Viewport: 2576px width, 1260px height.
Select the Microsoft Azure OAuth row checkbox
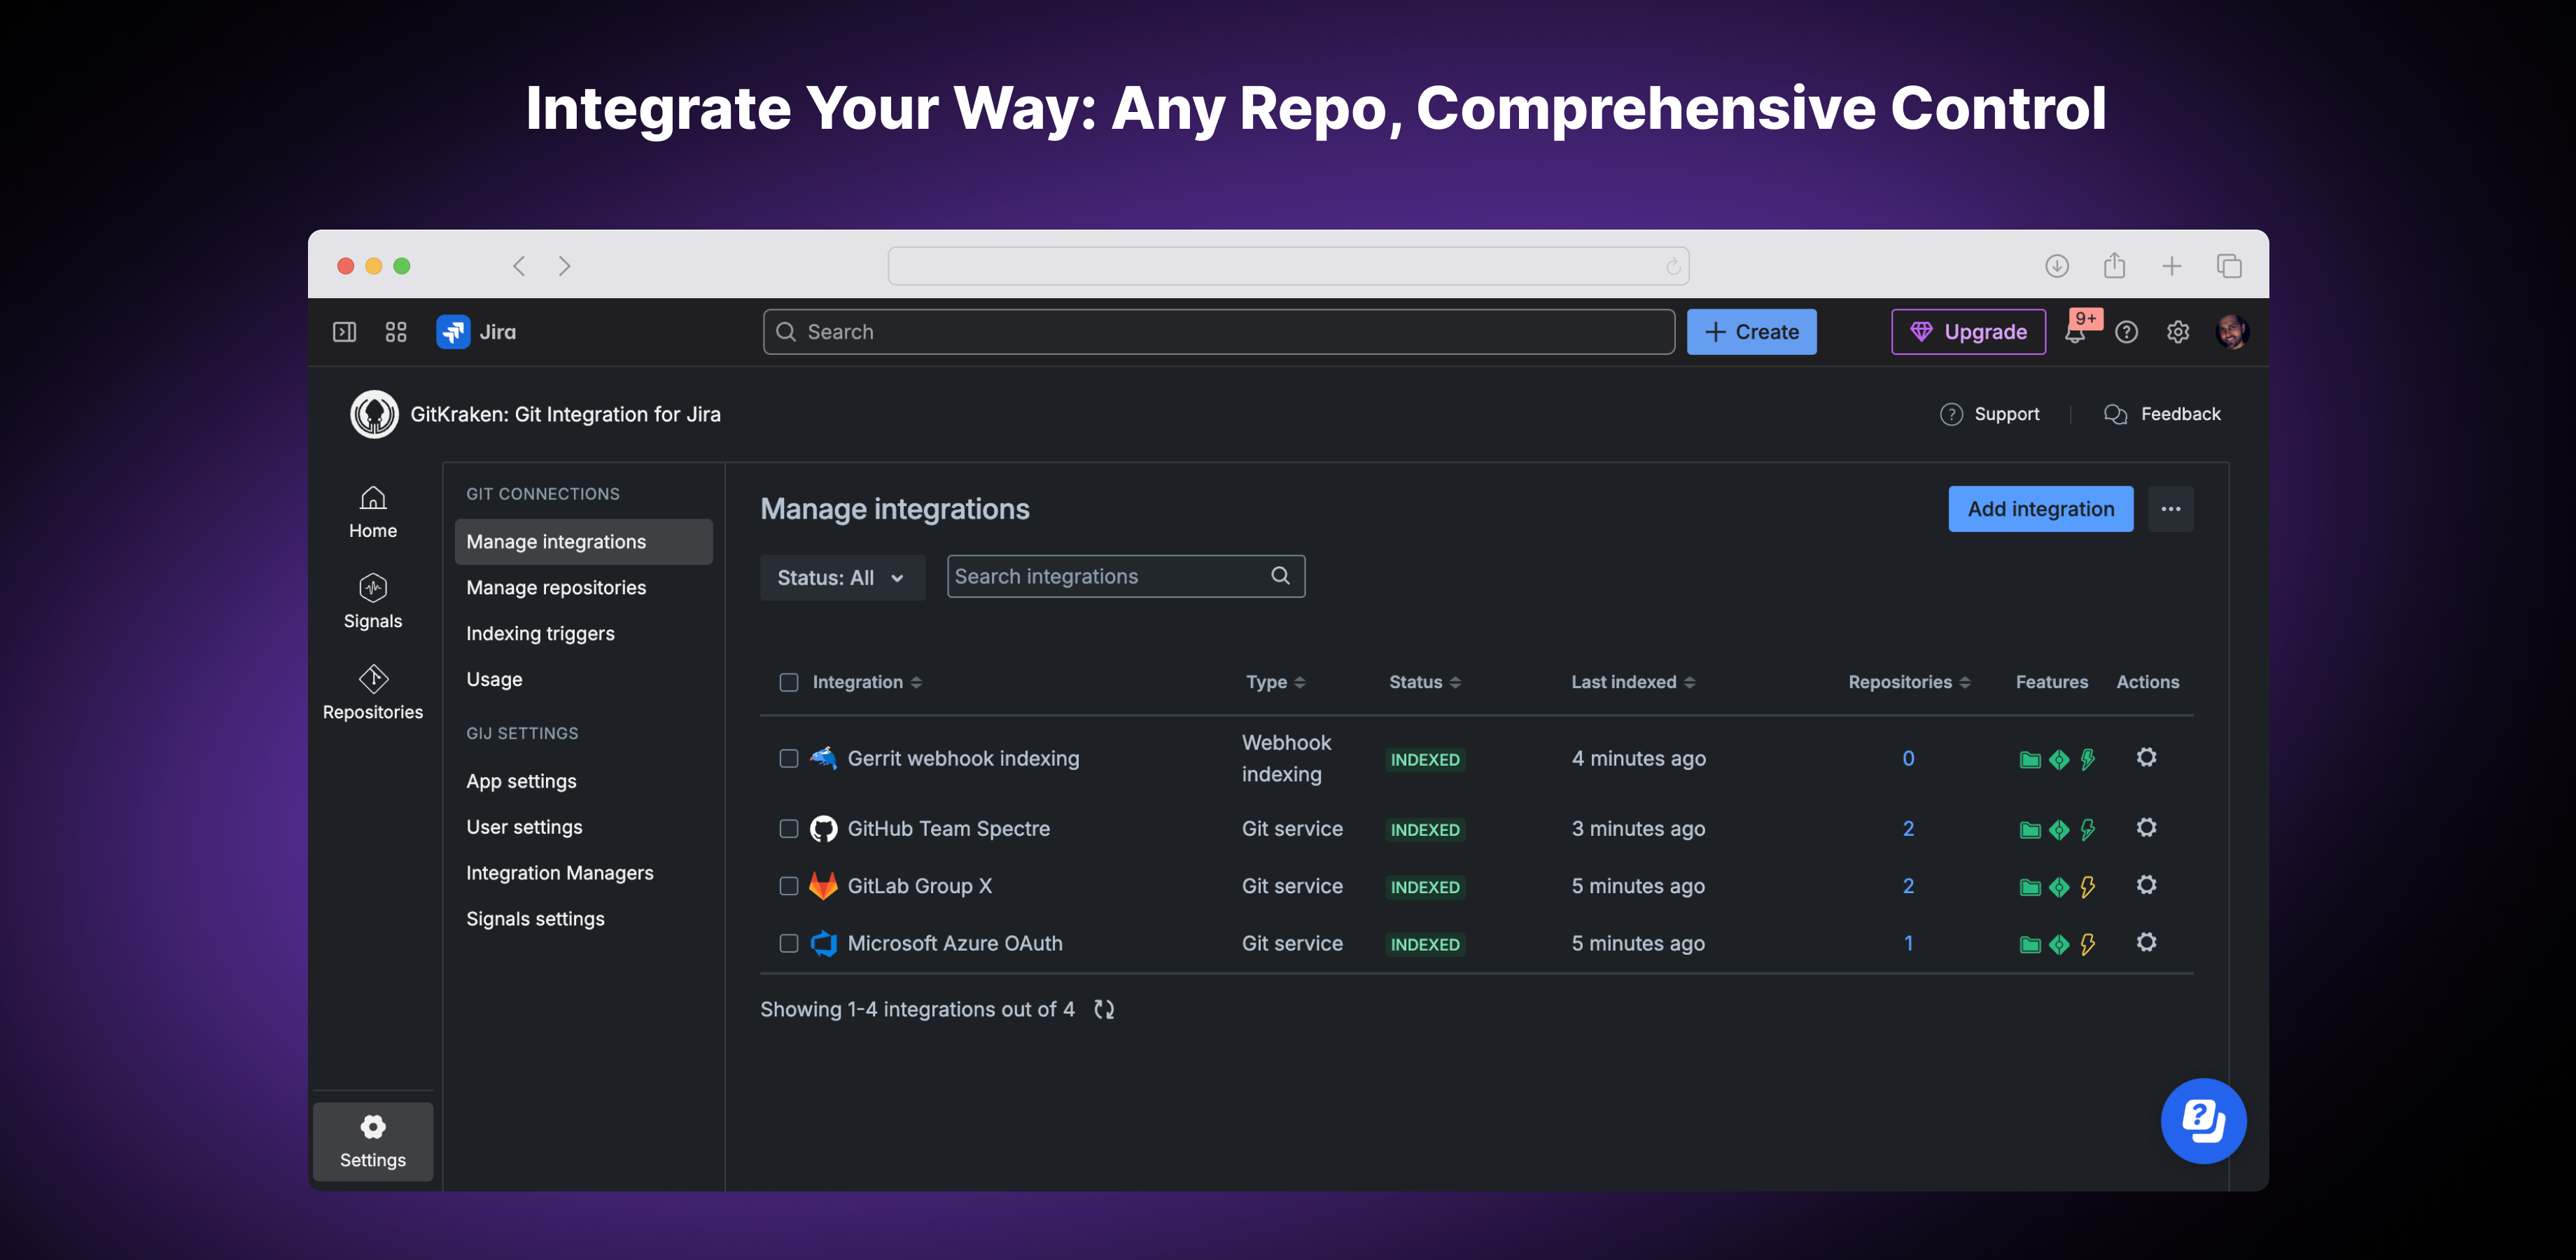point(789,943)
